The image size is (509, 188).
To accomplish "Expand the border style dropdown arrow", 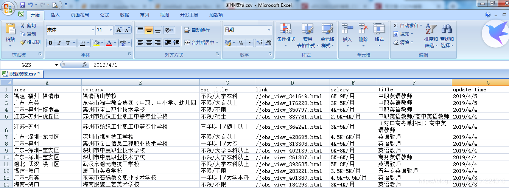I will (x=89, y=43).
